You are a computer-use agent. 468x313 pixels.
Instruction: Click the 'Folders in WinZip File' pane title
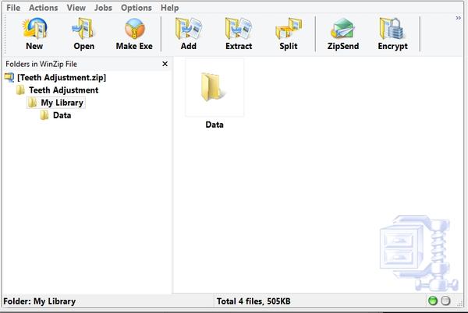[41, 64]
